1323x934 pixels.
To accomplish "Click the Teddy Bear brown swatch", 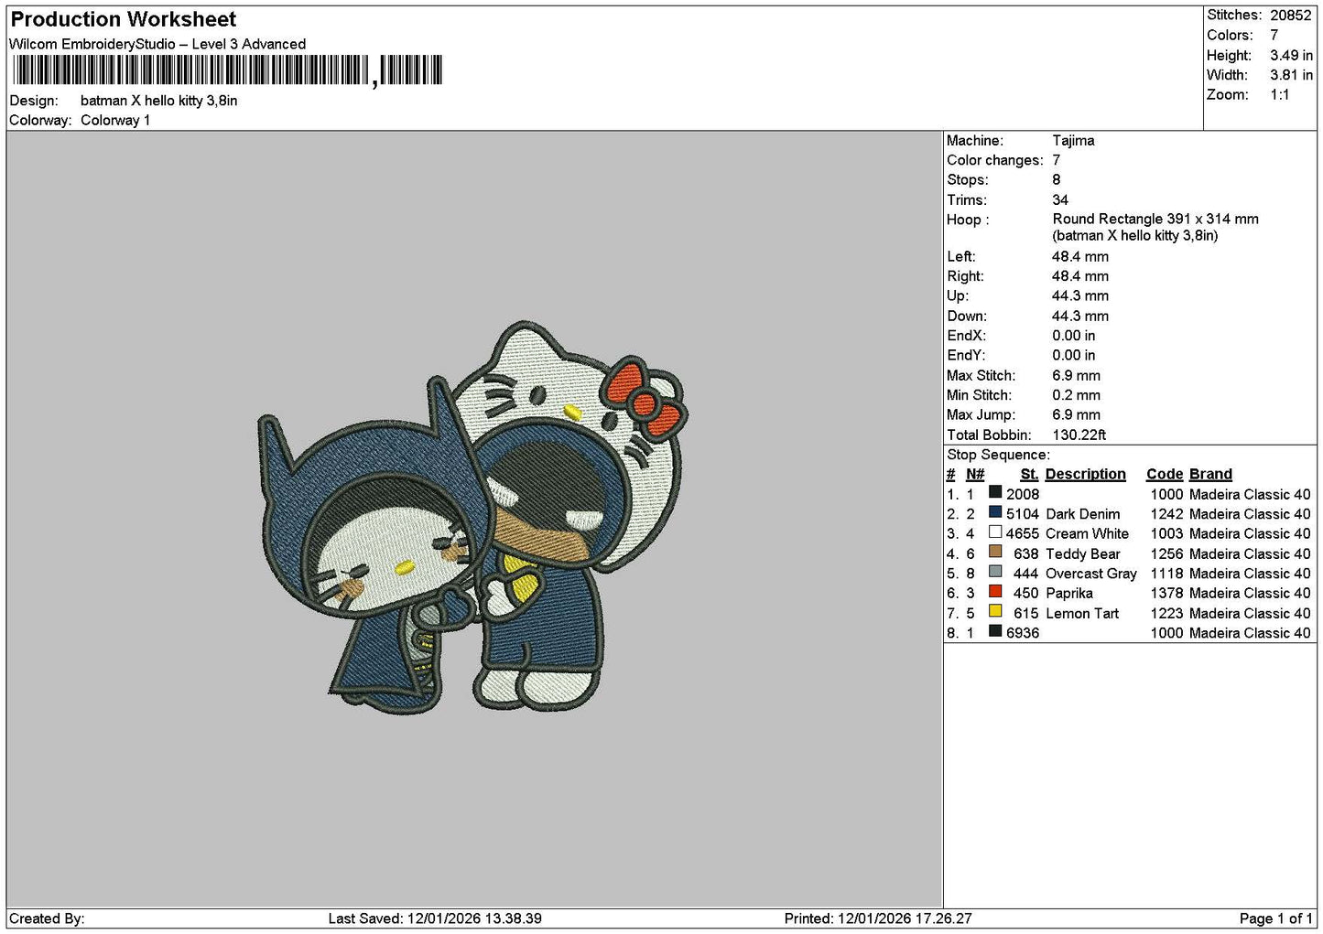I will pos(995,553).
